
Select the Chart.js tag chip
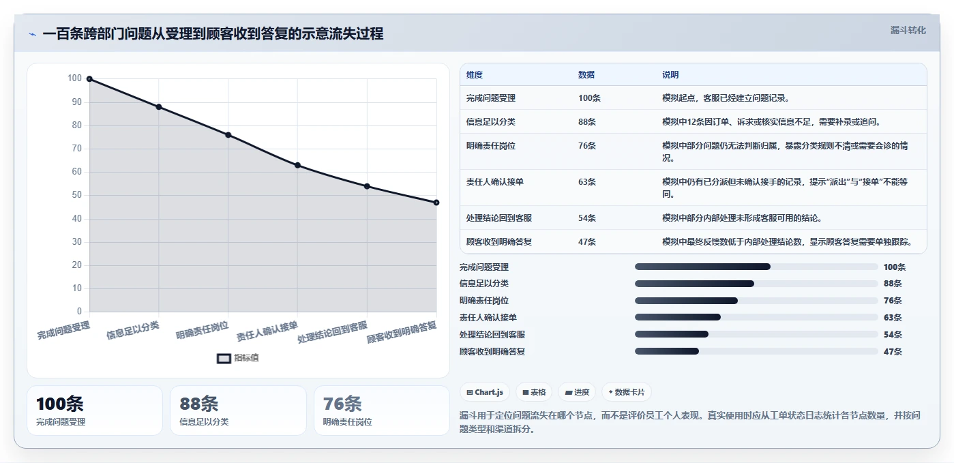tap(485, 392)
